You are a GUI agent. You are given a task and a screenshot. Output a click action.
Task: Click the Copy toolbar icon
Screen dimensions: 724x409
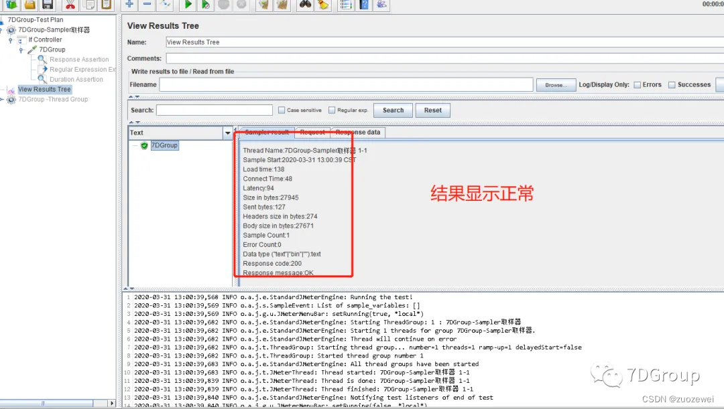click(88, 5)
